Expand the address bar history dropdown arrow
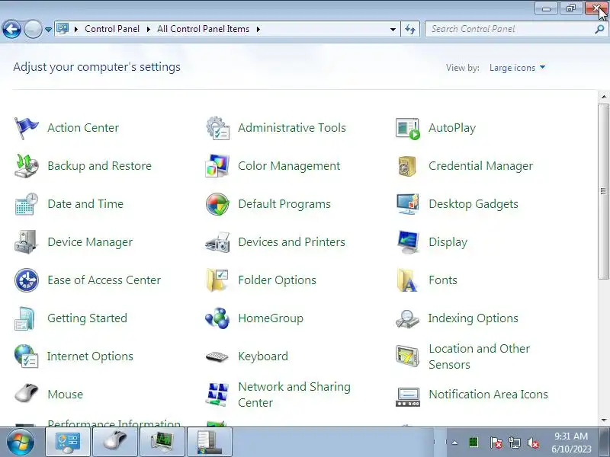This screenshot has height=457, width=610. (x=393, y=29)
